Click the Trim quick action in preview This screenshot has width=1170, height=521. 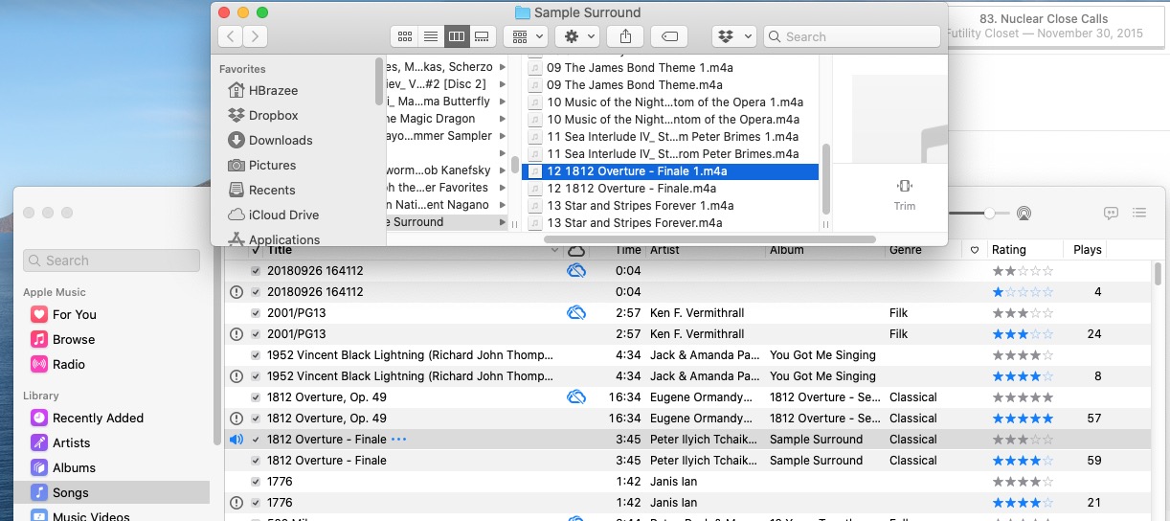905,193
